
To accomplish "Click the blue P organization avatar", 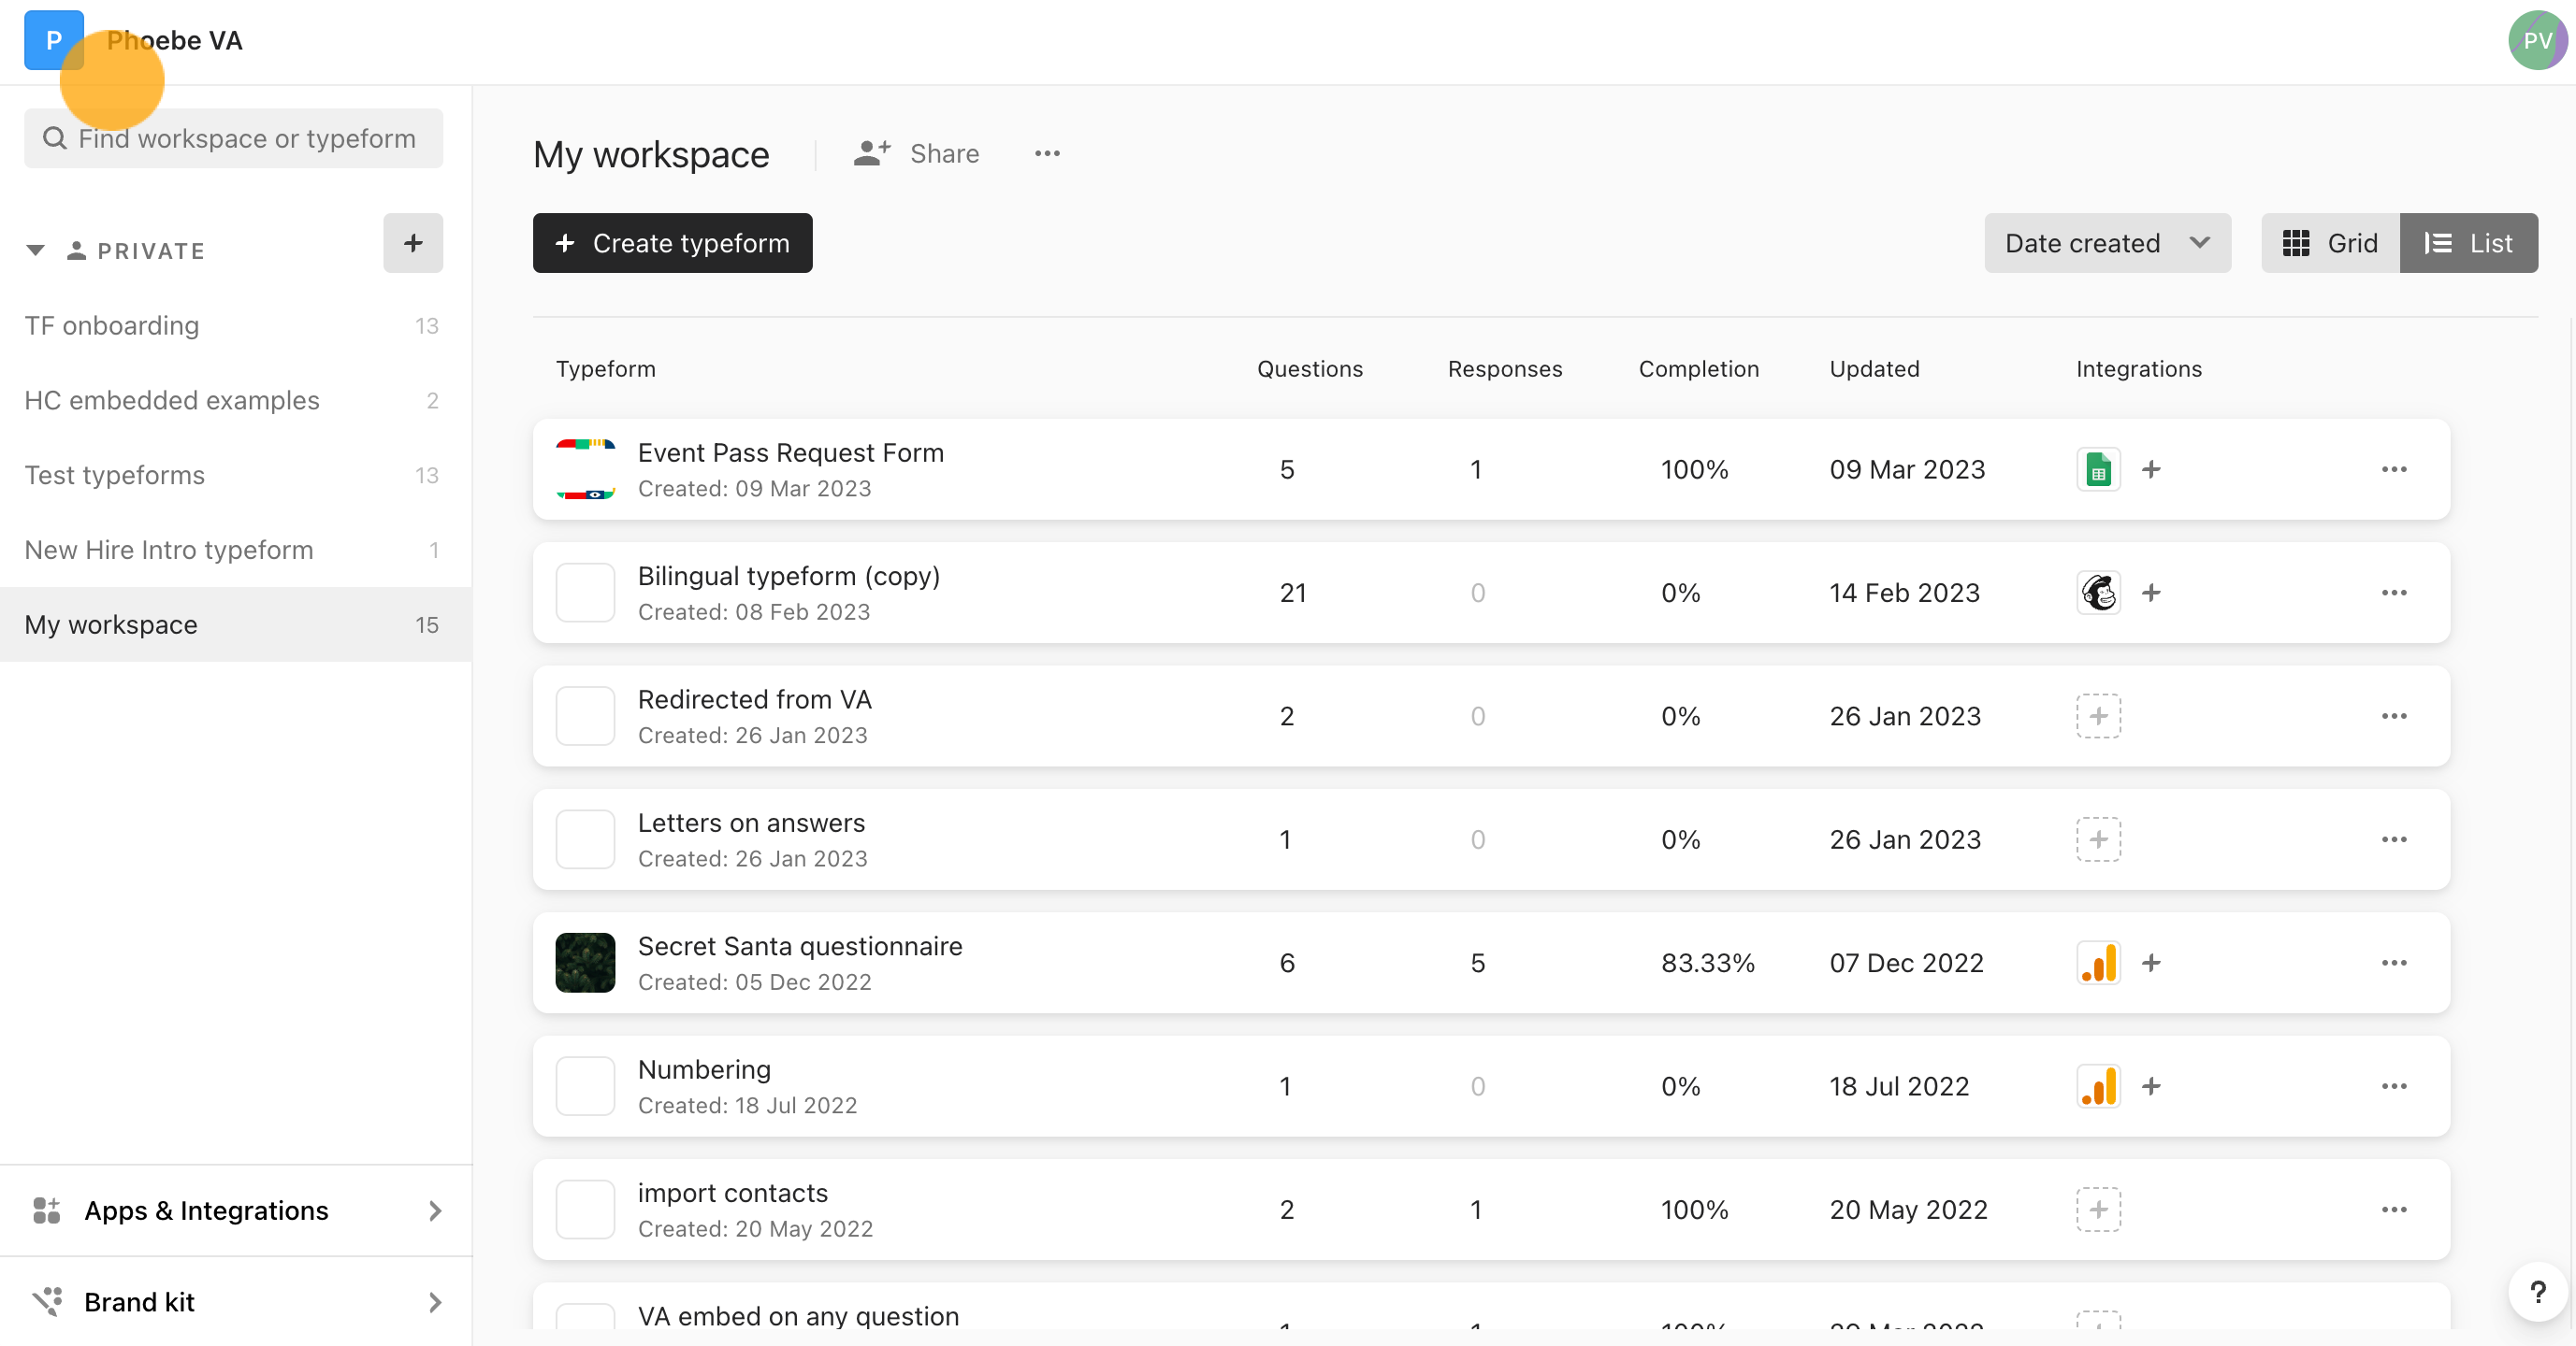I will pos(54,40).
